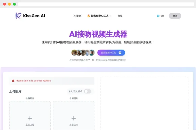Image resolution: width=196 pixels, height=130 pixels.
Task: Click the arrow icon in purple button
Action: coord(120,53)
